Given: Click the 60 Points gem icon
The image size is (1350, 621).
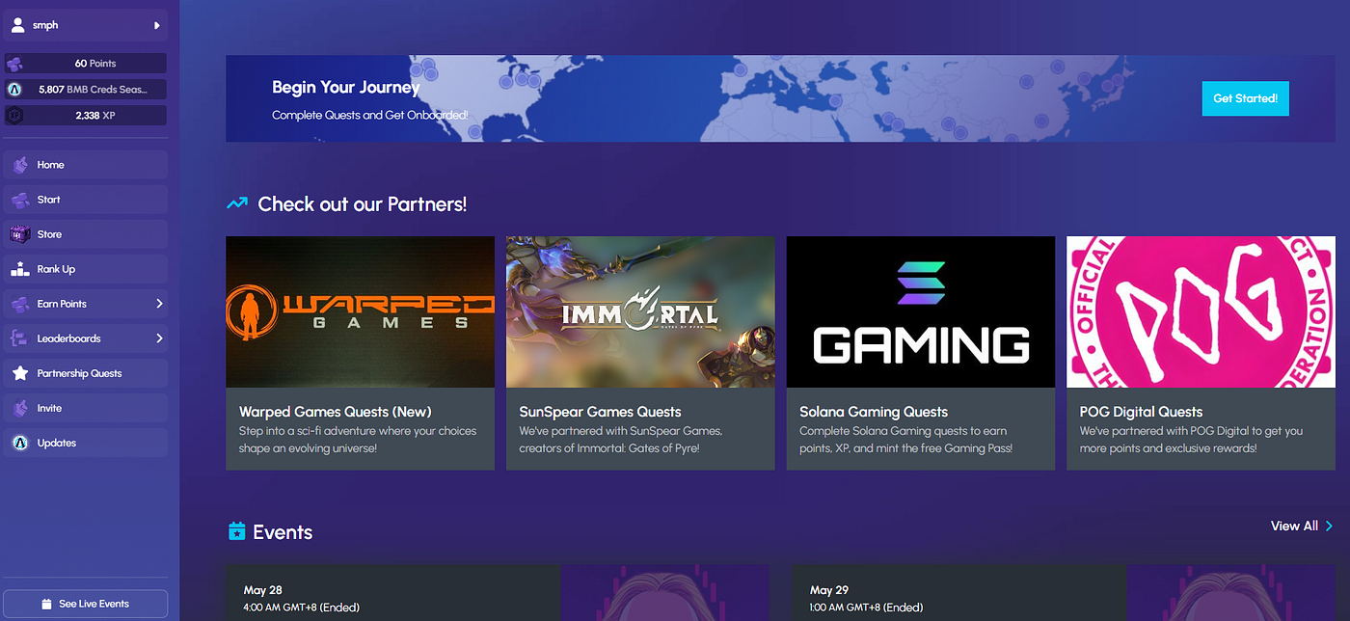Looking at the screenshot, I should click(15, 64).
